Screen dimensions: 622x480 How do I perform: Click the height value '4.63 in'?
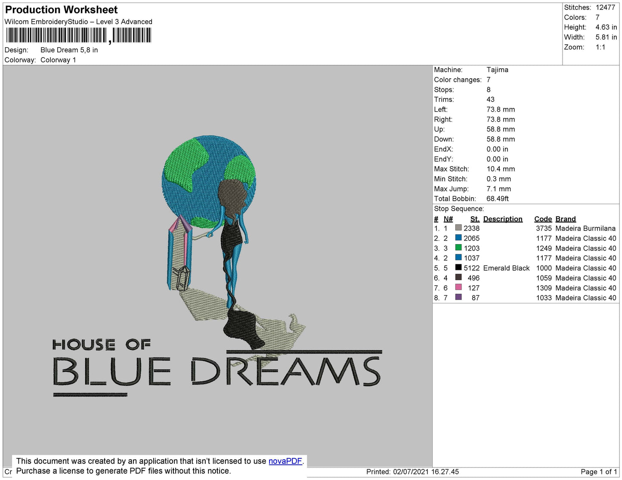pyautogui.click(x=606, y=27)
